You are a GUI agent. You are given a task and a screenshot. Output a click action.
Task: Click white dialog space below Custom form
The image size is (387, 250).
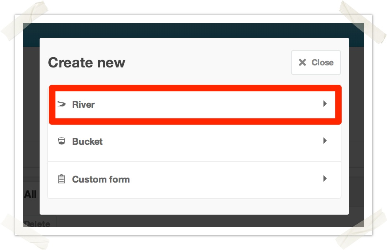coord(194,206)
